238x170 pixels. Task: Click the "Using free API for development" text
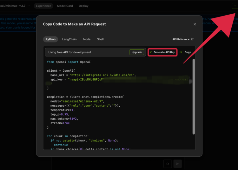point(70,52)
